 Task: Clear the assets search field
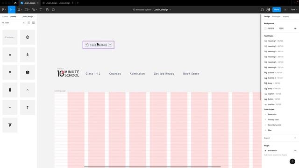(x=24, y=23)
